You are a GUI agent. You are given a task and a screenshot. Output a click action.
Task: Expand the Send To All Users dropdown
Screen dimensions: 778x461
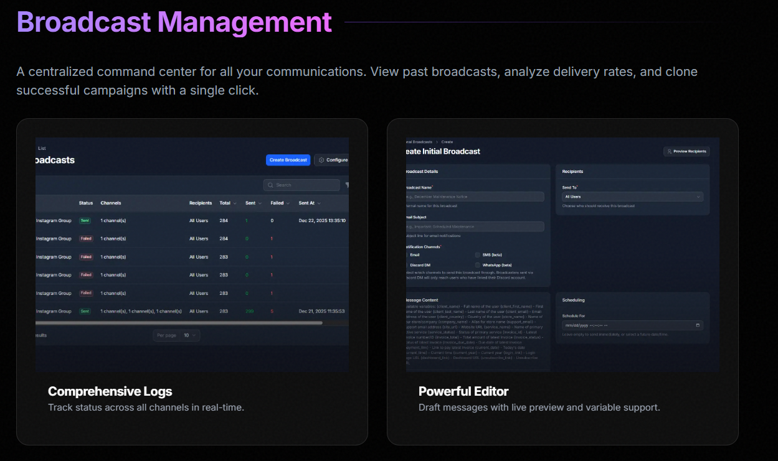[x=632, y=197]
